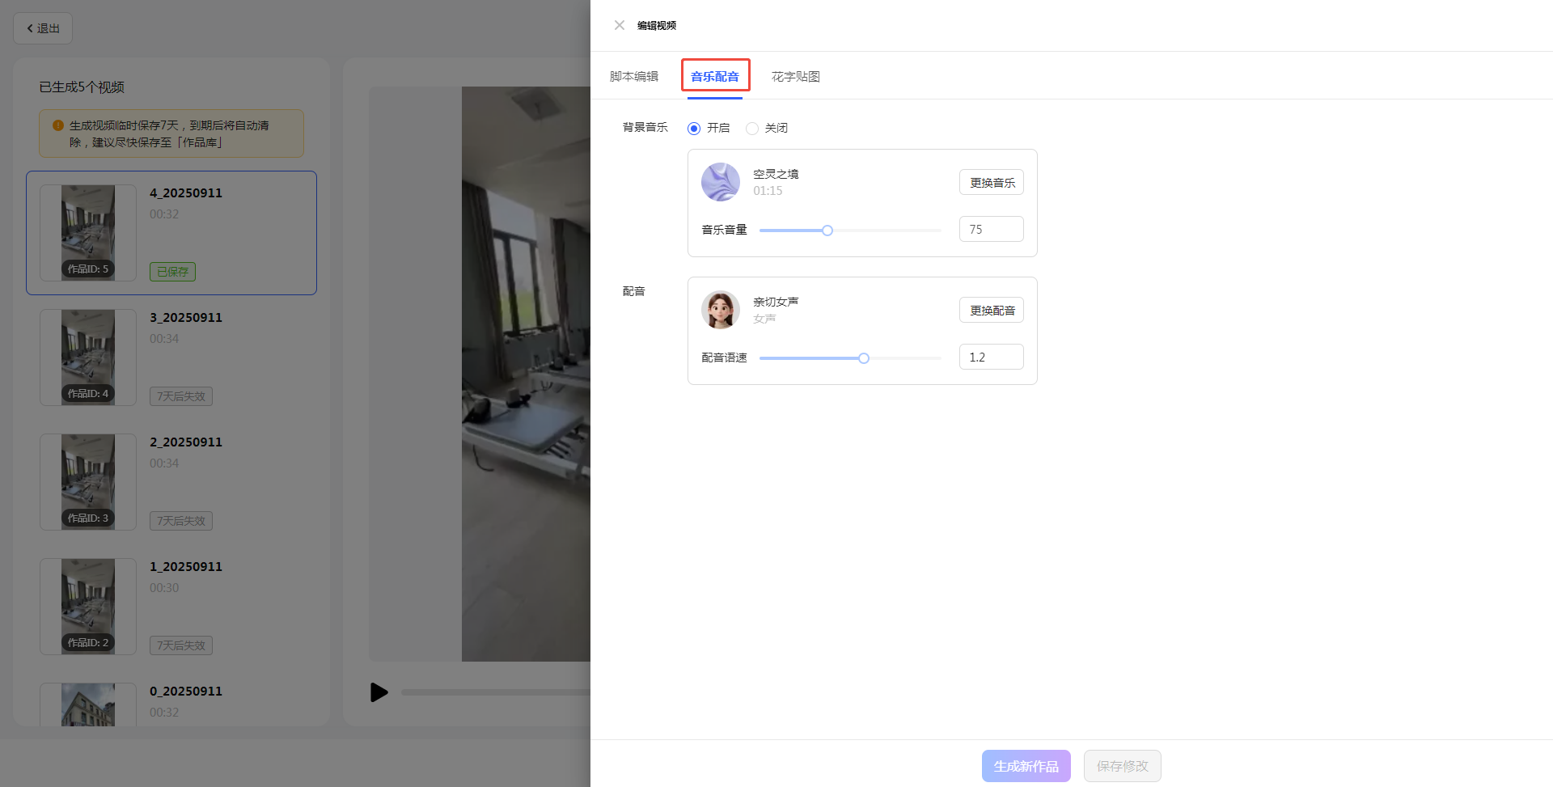Click the orange warning icon in the notice
This screenshot has width=1553, height=787.
point(58,125)
